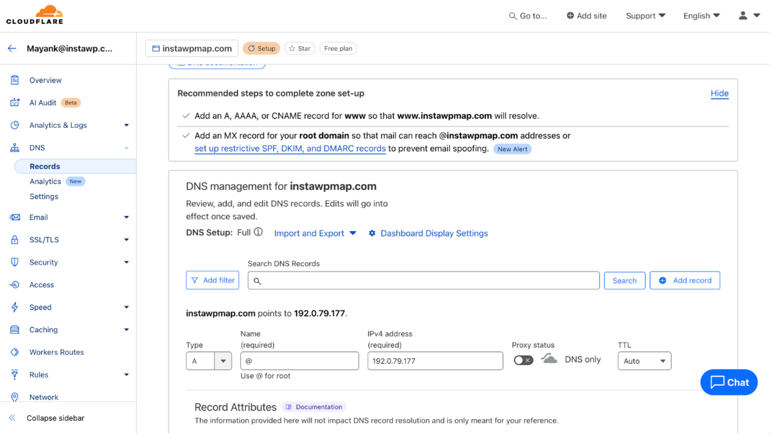Expand the Caching section arrow

click(x=127, y=330)
